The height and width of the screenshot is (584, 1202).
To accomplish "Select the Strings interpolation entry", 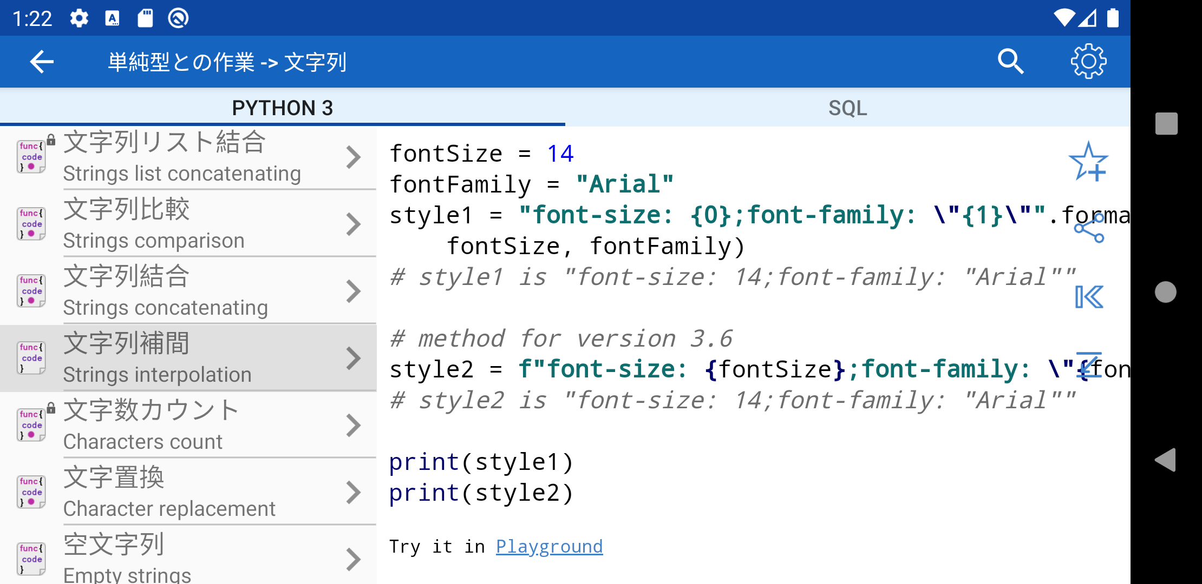I will point(188,358).
